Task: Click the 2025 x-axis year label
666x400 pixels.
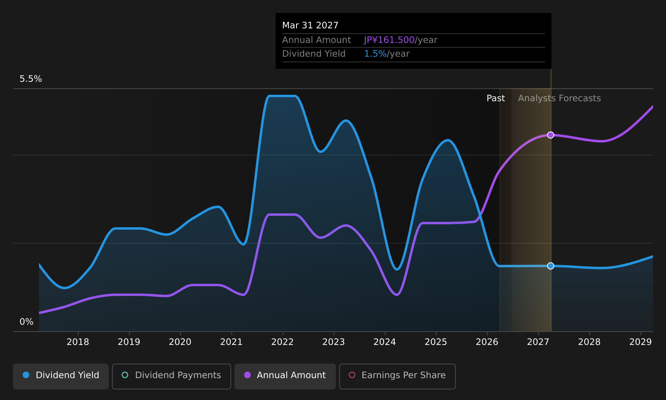Action: pos(436,342)
